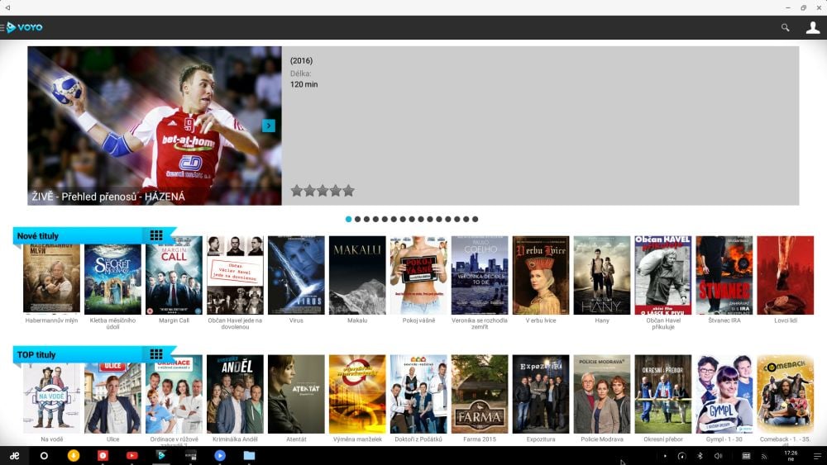Viewport: 827px width, 465px height.
Task: Open Veronika se rozhodla zemřít poster
Action: [x=480, y=275]
